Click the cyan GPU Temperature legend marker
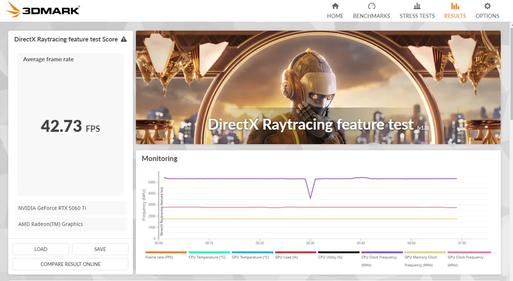513x281 pixels. click(252, 252)
